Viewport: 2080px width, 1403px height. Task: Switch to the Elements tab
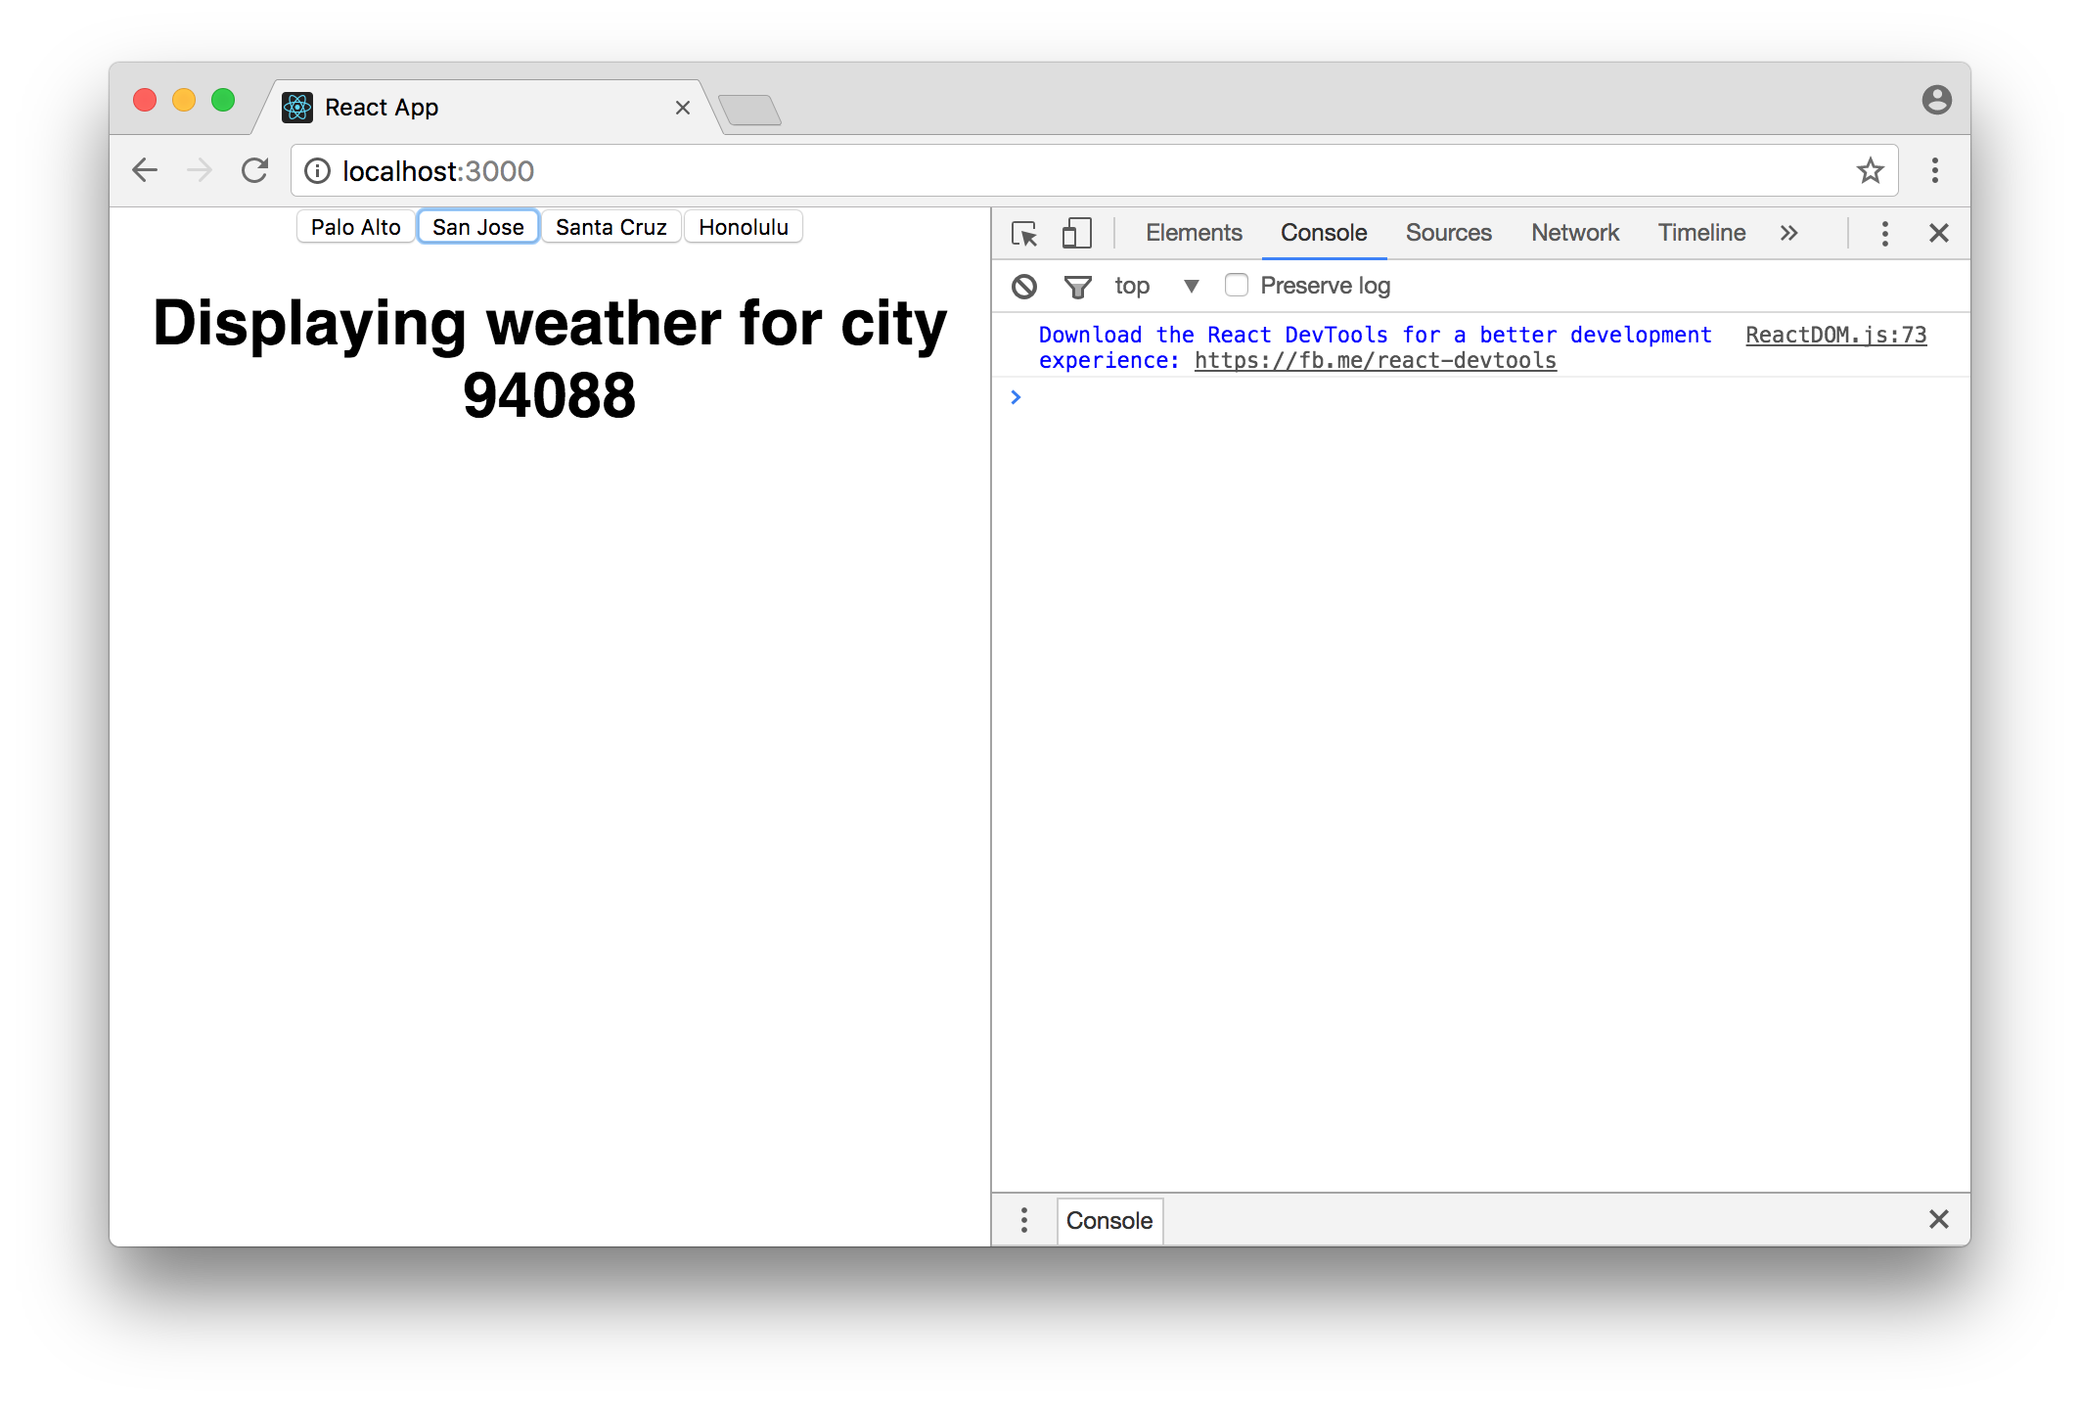coord(1194,233)
